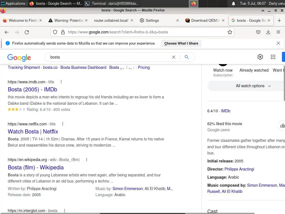This screenshot has width=285, height=214.
Task: Click the Firefox workspace icon in panel
Action: tap(193, 4)
